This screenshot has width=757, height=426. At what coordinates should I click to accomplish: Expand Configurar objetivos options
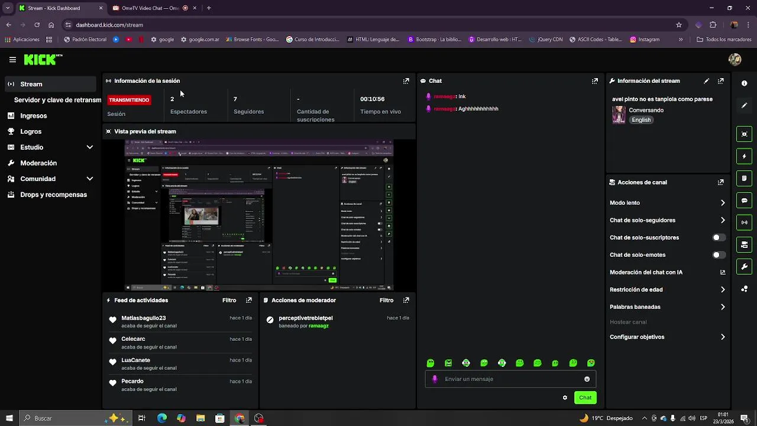(x=723, y=337)
